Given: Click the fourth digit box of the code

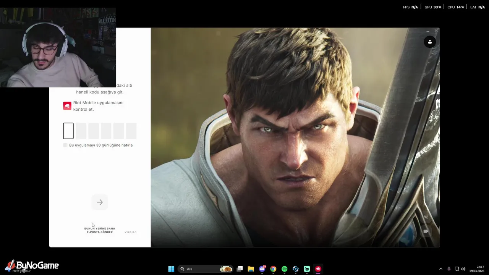Looking at the screenshot, I should pos(106,131).
